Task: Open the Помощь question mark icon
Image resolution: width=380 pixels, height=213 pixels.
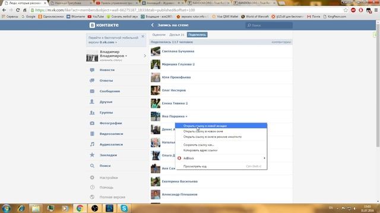Action: 92,187
